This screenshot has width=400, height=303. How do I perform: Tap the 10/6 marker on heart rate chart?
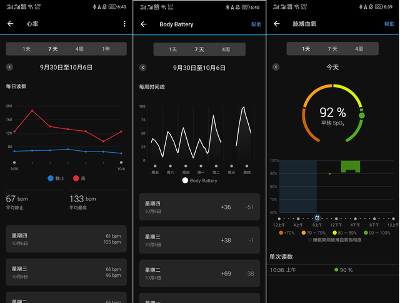(121, 163)
